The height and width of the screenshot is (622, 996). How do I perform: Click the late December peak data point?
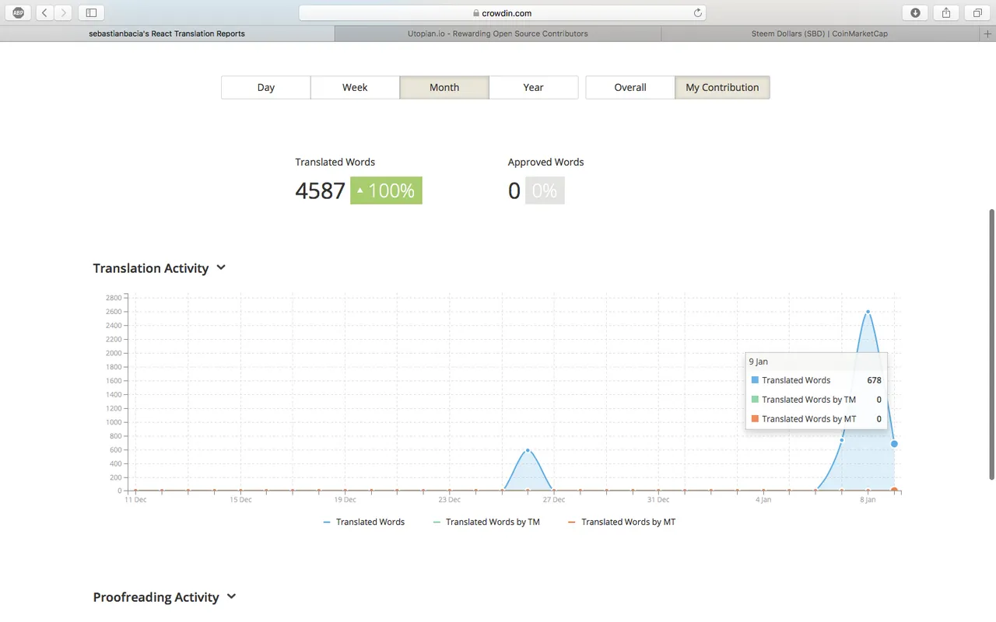click(528, 450)
